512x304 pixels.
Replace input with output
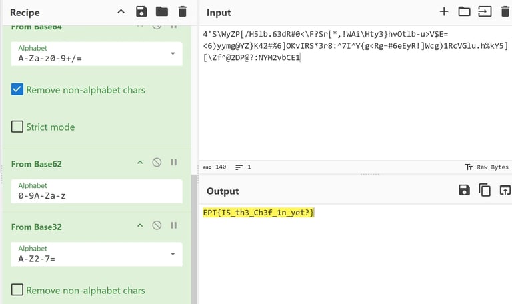(x=505, y=191)
